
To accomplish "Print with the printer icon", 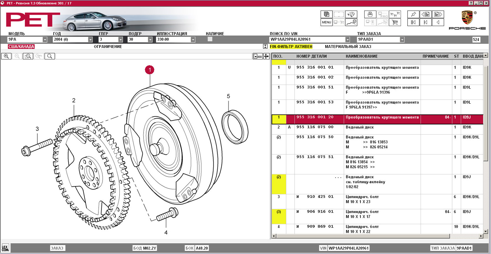I will pyautogui.click(x=370, y=14).
